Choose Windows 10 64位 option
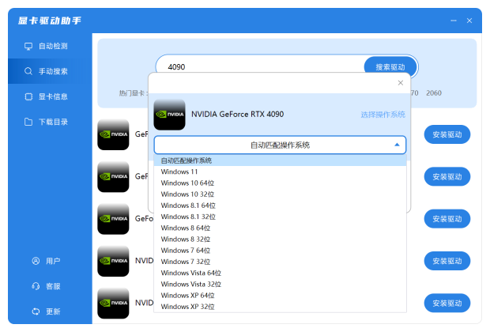 pos(187,183)
